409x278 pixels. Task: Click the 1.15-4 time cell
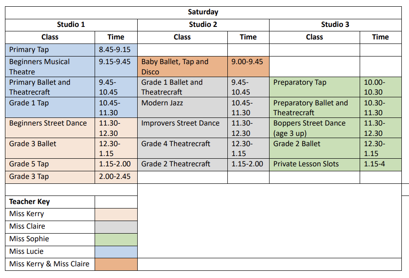tap(380, 164)
